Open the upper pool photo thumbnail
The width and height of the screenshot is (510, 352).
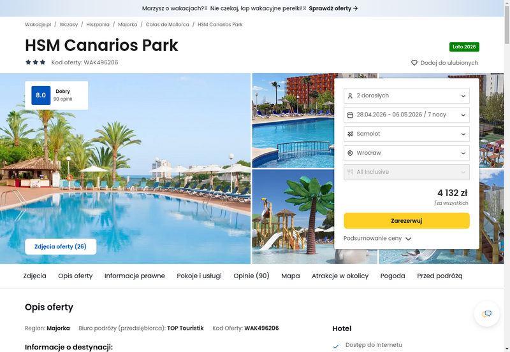[293, 120]
